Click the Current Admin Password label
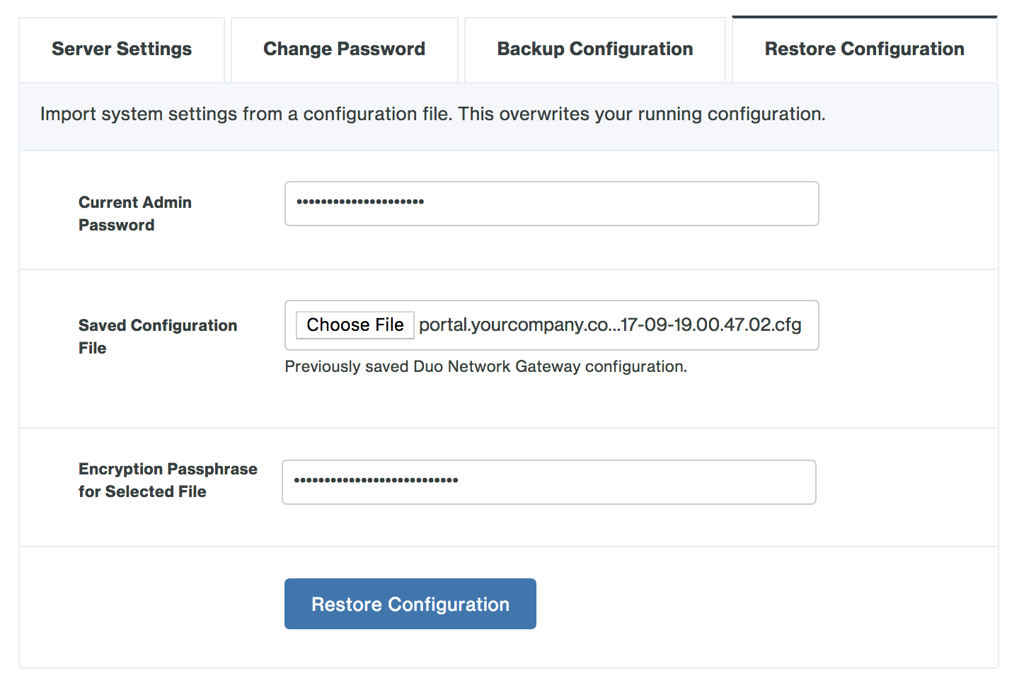 click(135, 213)
